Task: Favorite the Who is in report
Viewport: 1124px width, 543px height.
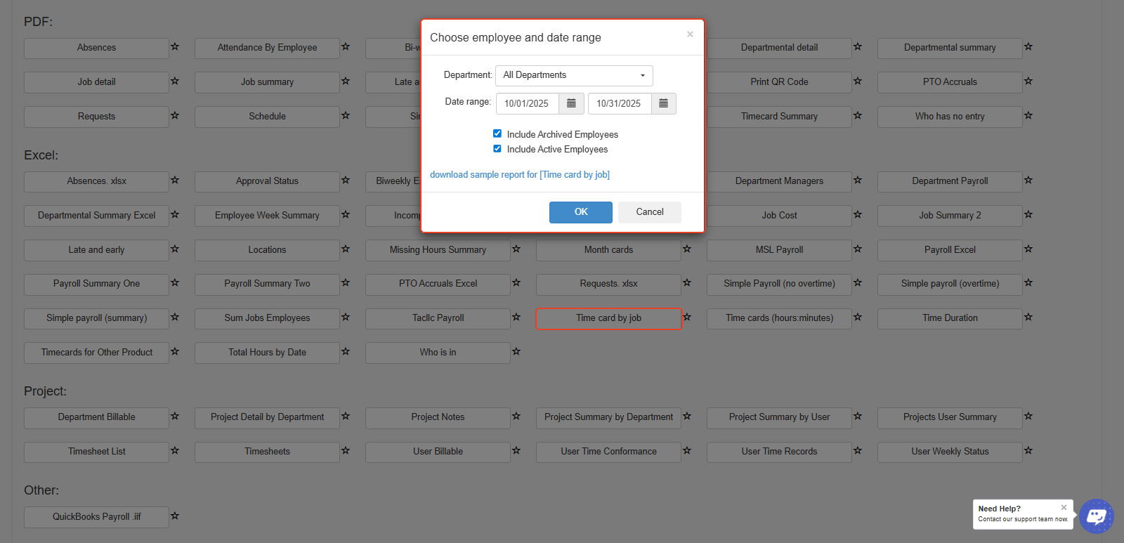Action: [516, 352]
